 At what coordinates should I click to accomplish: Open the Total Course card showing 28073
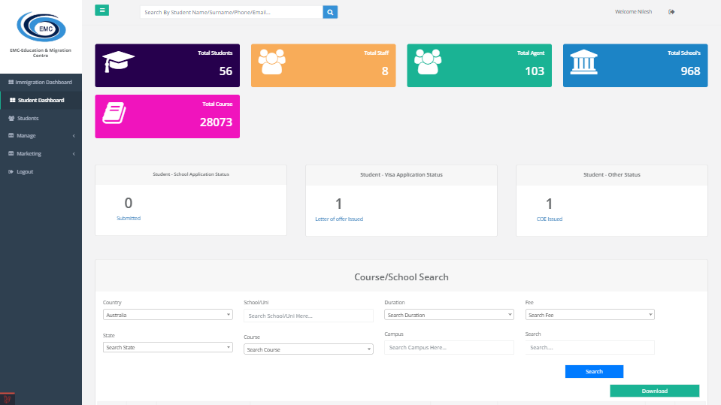point(168,116)
